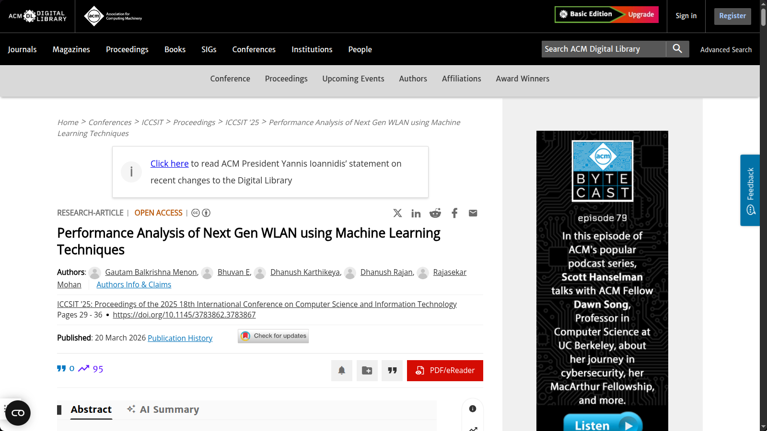The image size is (767, 431).
Task: Share article on X (Twitter)
Action: tap(397, 213)
